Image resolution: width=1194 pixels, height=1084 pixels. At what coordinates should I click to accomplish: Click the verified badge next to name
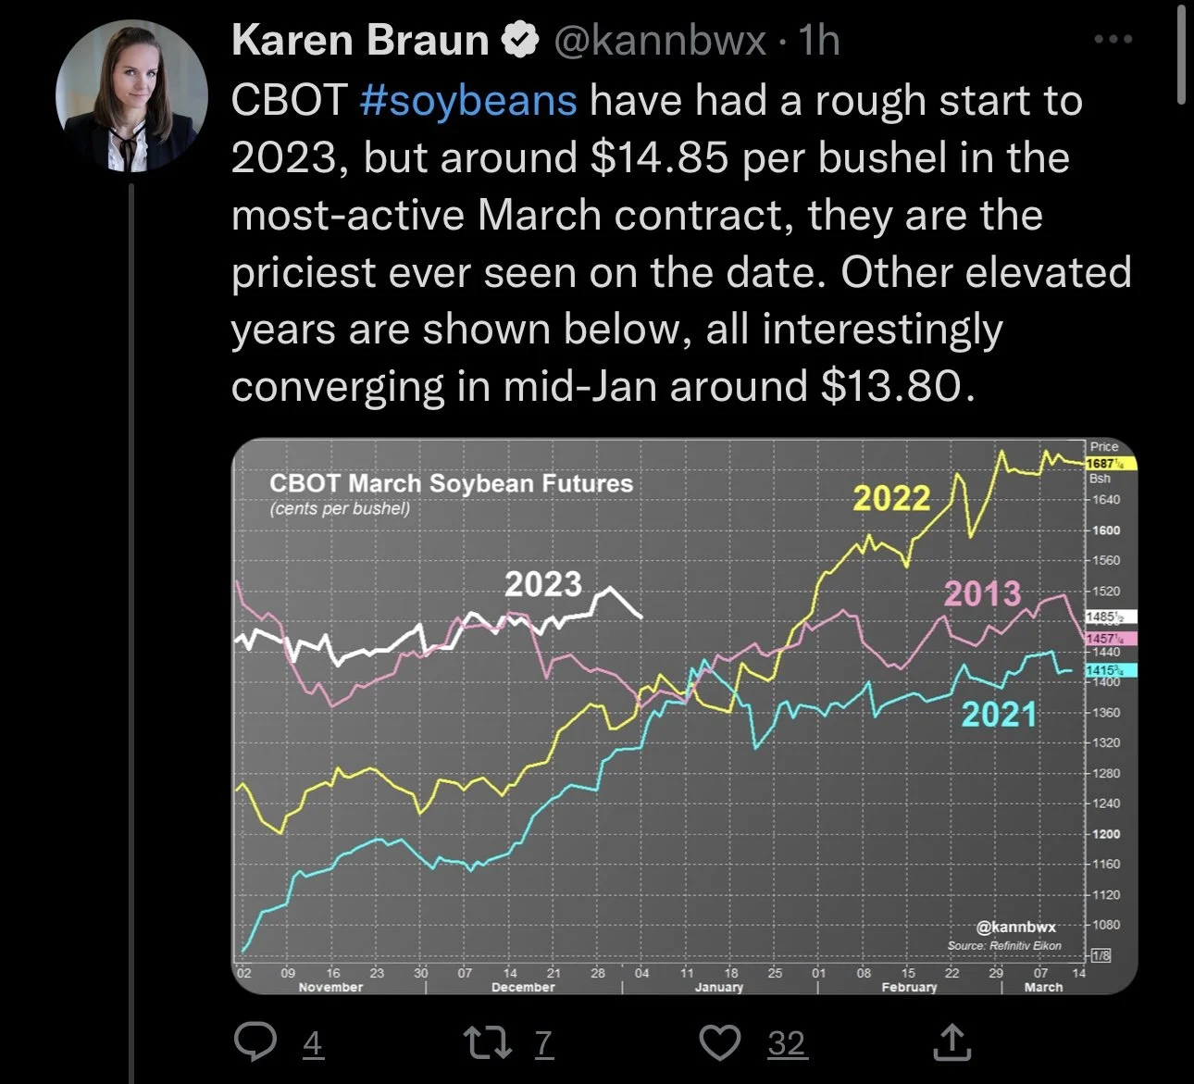click(x=520, y=40)
